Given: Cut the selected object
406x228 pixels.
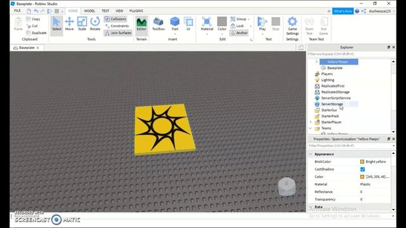Looking at the screenshot, I should 32,26.
